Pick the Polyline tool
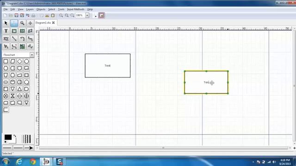Screen dimensions: 296x166 coord(6,47)
